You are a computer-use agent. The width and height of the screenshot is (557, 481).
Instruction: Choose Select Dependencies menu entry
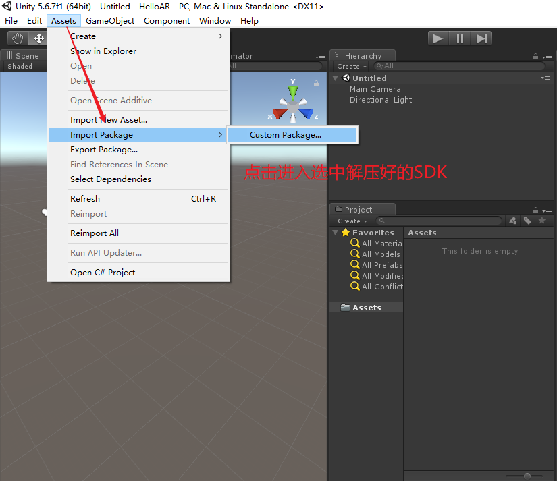point(138,179)
